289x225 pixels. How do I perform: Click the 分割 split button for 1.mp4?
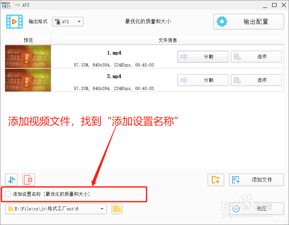[x=203, y=57]
